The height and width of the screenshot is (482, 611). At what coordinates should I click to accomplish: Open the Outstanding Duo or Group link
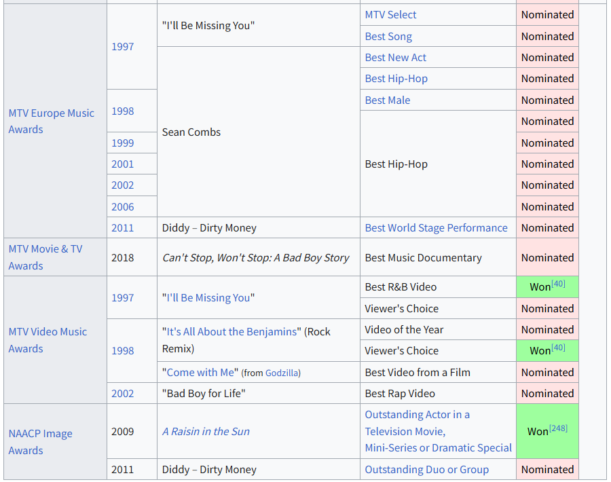[426, 469]
